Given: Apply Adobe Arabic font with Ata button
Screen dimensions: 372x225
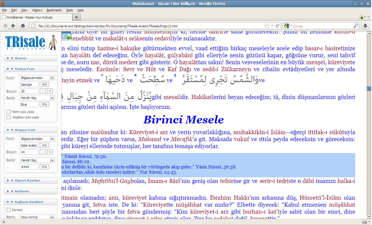Looking at the screenshot, I should 44,145.
